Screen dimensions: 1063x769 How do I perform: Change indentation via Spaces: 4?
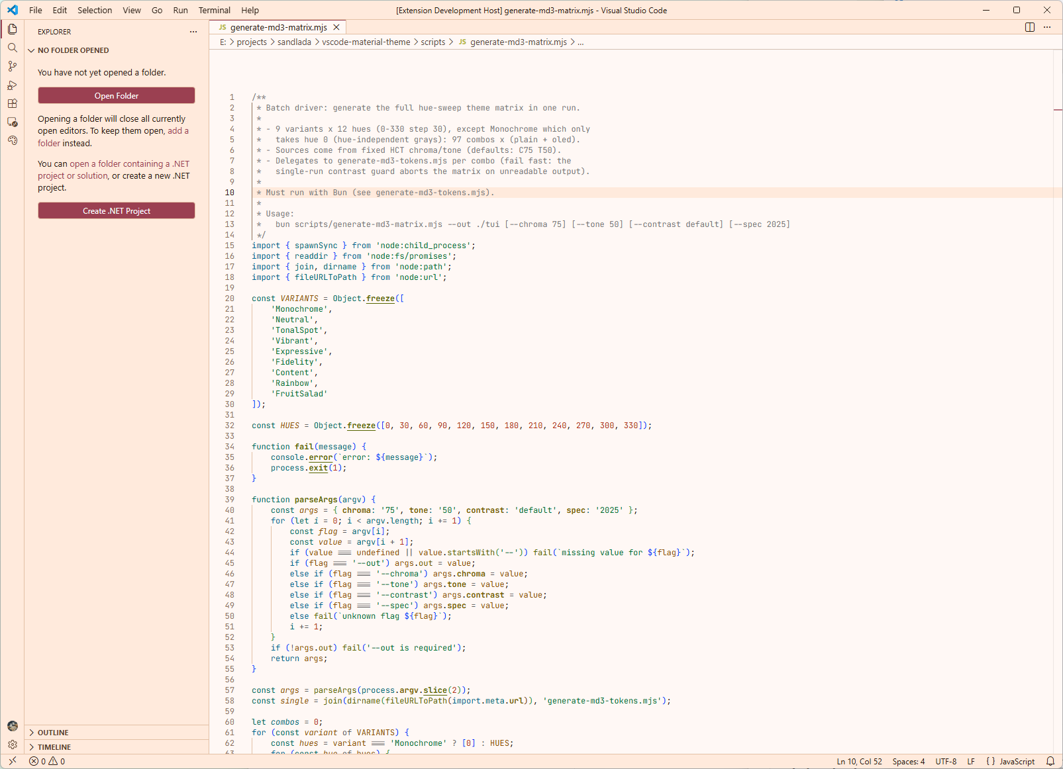coord(908,761)
